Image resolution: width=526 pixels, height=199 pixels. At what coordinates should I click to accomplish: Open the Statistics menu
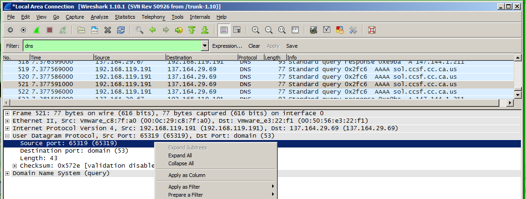[125, 17]
